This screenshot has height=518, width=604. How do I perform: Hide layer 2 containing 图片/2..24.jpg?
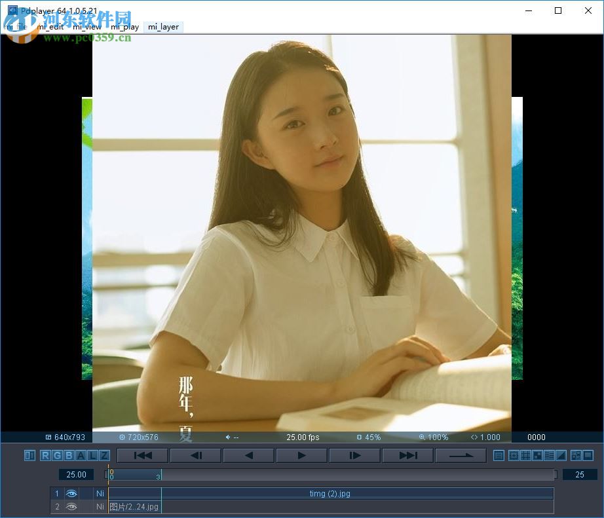coord(71,506)
